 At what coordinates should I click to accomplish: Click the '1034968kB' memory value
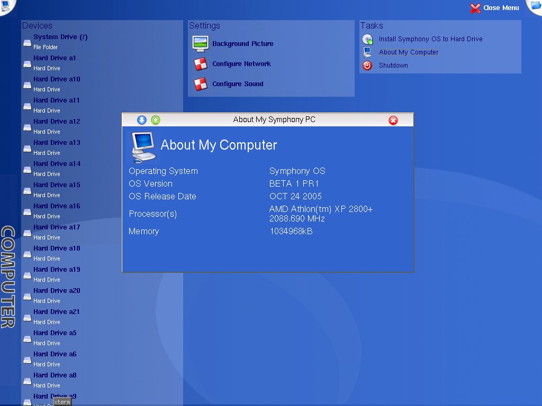tap(291, 232)
